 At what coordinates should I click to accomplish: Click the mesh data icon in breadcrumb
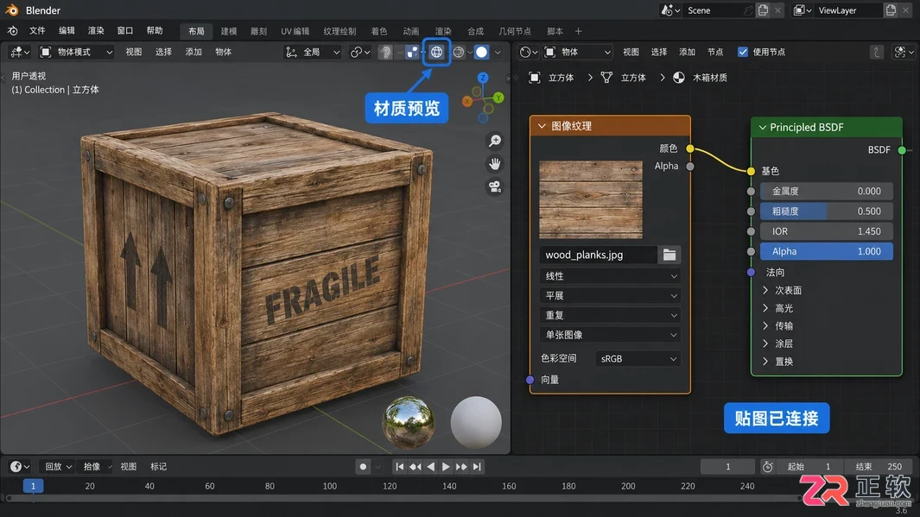point(606,78)
